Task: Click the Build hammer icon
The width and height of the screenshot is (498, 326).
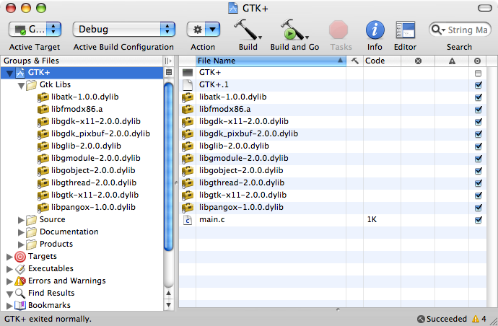Action: tap(246, 30)
